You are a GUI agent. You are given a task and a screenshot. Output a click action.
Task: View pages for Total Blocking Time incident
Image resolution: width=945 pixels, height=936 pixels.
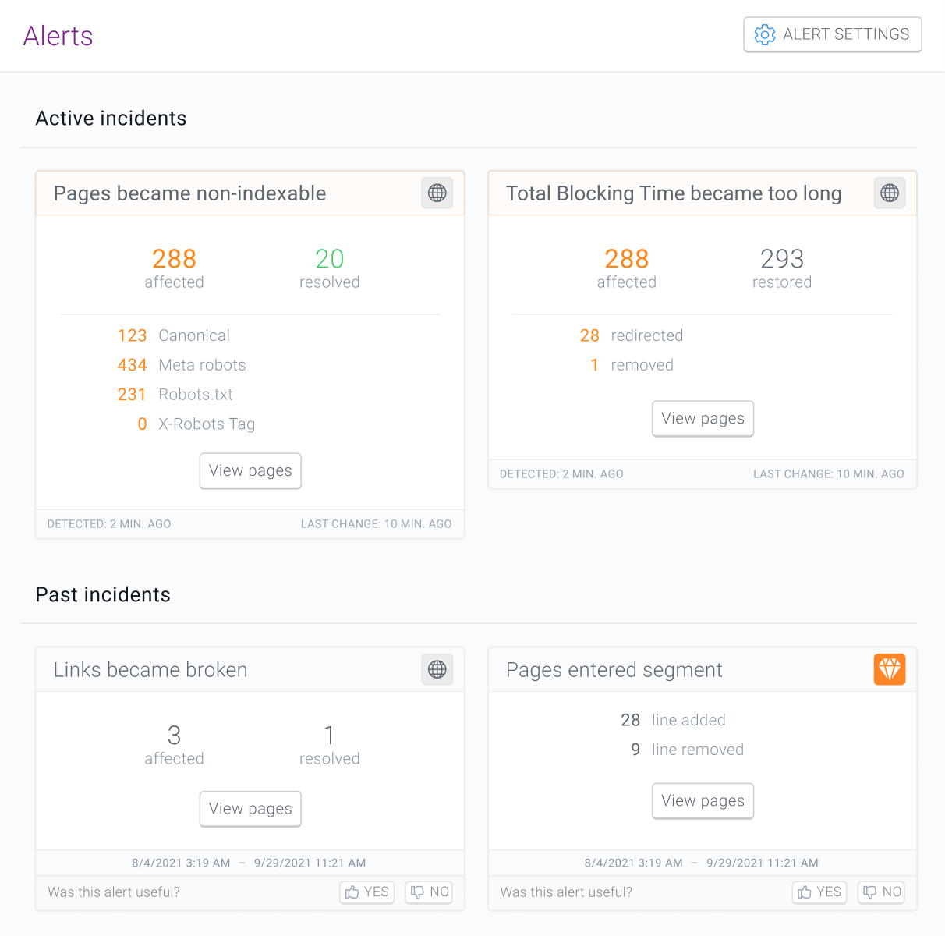(703, 418)
